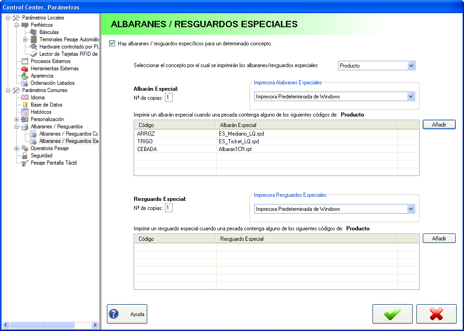
Task: Click Añadir beside Resguardo Especial table
Action: 439,239
